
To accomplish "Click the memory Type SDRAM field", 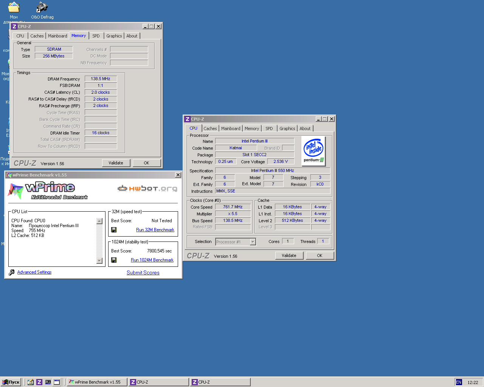I will tap(54, 49).
